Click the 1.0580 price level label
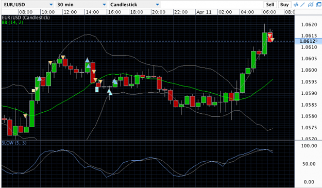The width and height of the screenshot is (322, 188). pyautogui.click(x=309, y=116)
